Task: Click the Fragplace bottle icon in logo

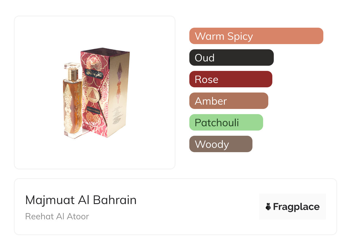Action: click(x=268, y=207)
